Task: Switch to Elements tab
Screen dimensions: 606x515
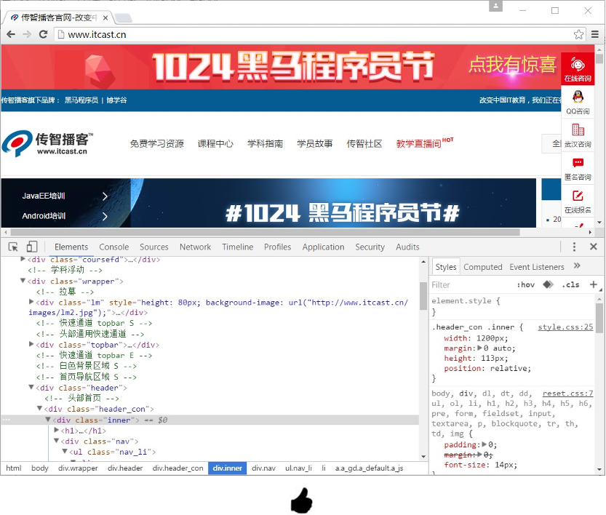Action: pyautogui.click(x=71, y=247)
